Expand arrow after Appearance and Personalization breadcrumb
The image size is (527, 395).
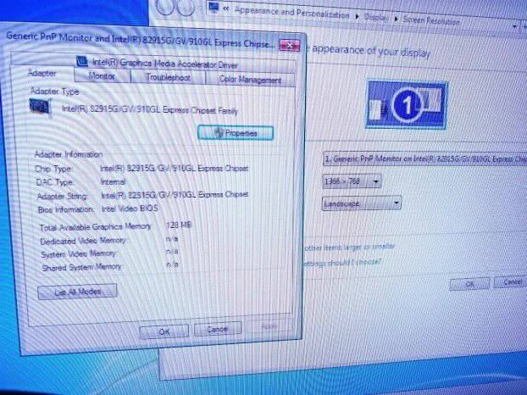(x=358, y=16)
